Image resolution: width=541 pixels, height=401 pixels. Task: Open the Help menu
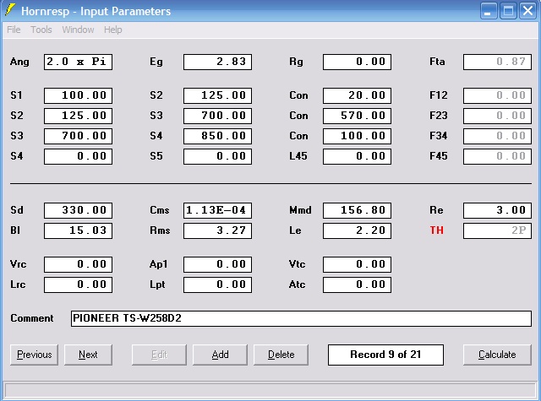[x=112, y=30]
